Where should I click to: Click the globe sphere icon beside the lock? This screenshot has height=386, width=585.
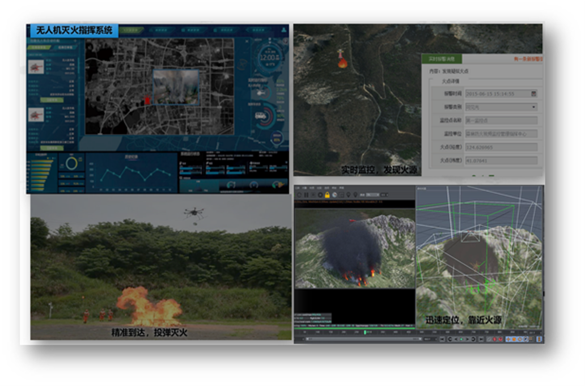click(334, 194)
